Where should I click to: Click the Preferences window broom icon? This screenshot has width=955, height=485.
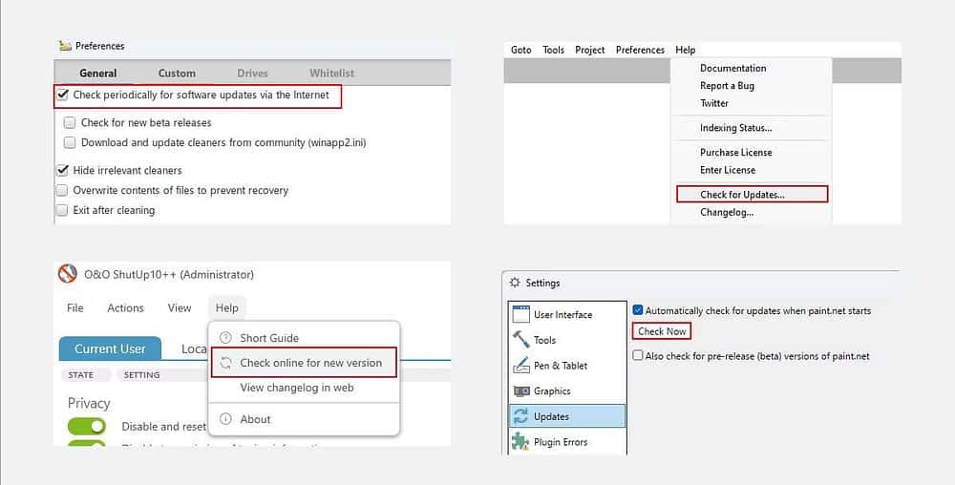[x=65, y=46]
